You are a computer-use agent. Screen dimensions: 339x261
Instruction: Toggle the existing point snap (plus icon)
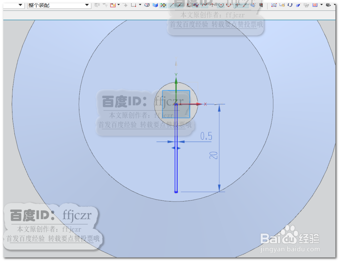[x=237, y=5]
